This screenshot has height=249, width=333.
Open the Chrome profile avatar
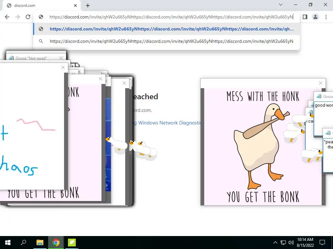[315, 17]
